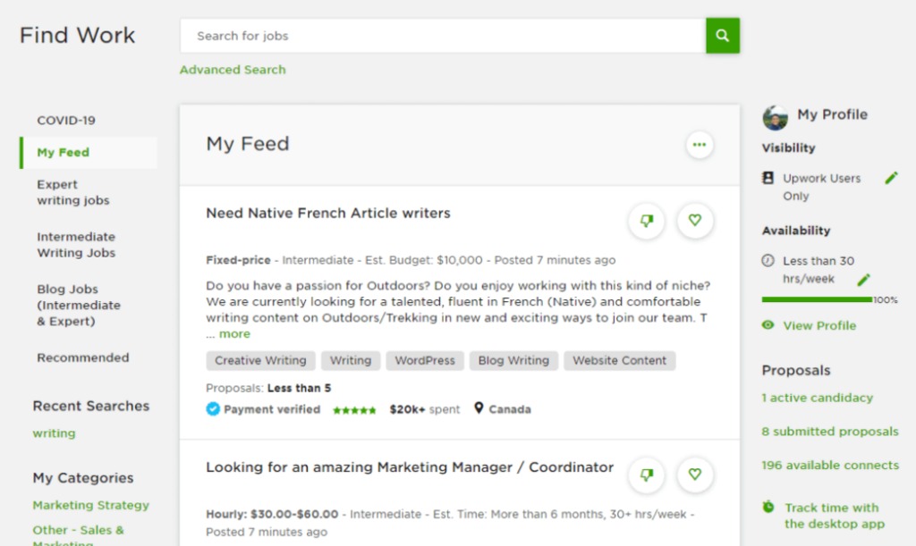Click the green search magnifier icon
916x546 pixels.
[722, 36]
